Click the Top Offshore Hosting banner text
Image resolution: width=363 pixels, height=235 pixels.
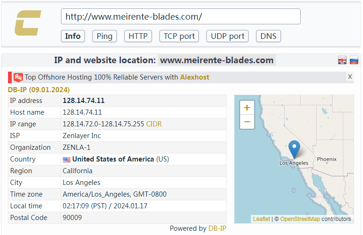coord(101,77)
